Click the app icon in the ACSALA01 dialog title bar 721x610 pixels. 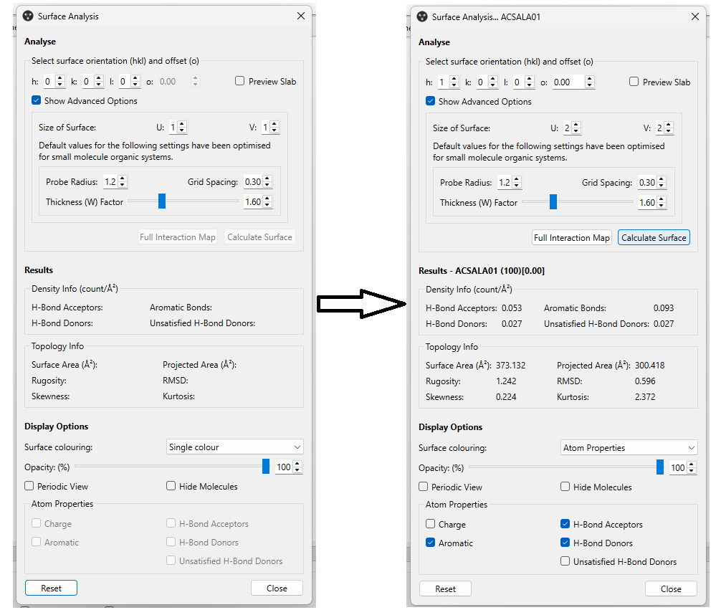point(422,16)
